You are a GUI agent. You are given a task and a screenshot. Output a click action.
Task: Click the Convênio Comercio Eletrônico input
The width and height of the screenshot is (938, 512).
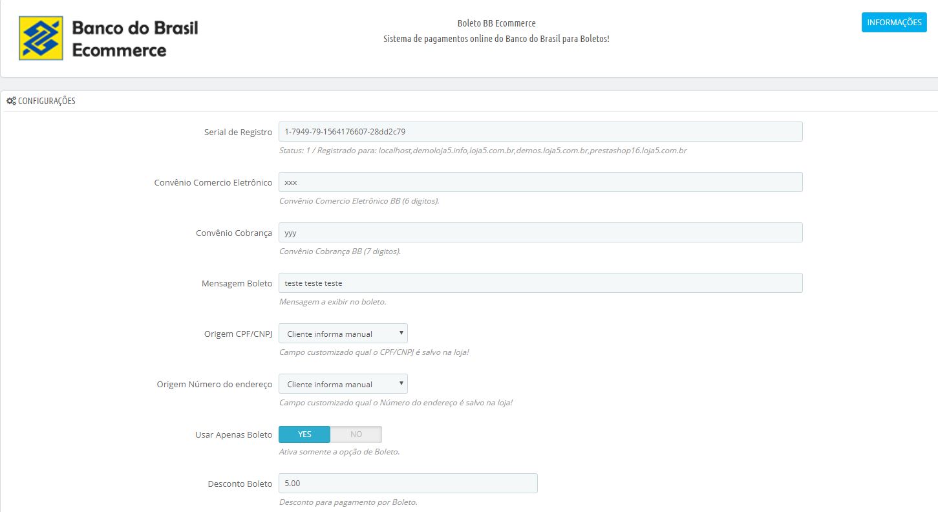pyautogui.click(x=540, y=182)
